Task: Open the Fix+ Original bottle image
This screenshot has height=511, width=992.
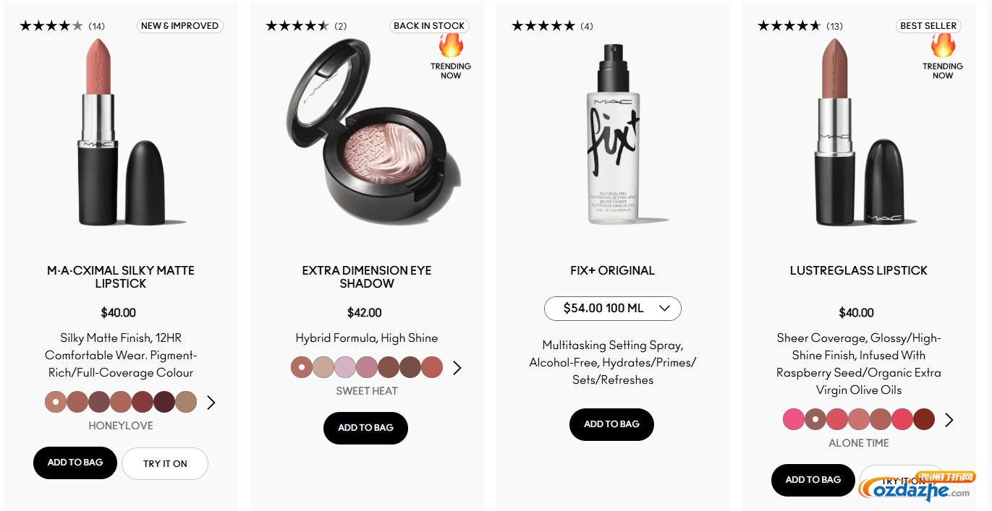Action: coord(613,134)
